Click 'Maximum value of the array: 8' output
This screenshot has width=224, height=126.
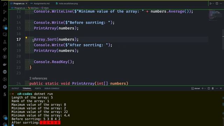click(x=39, y=105)
